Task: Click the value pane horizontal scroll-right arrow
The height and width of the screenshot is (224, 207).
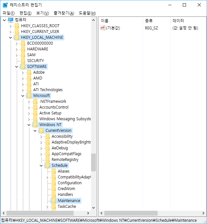Action: click(x=203, y=213)
